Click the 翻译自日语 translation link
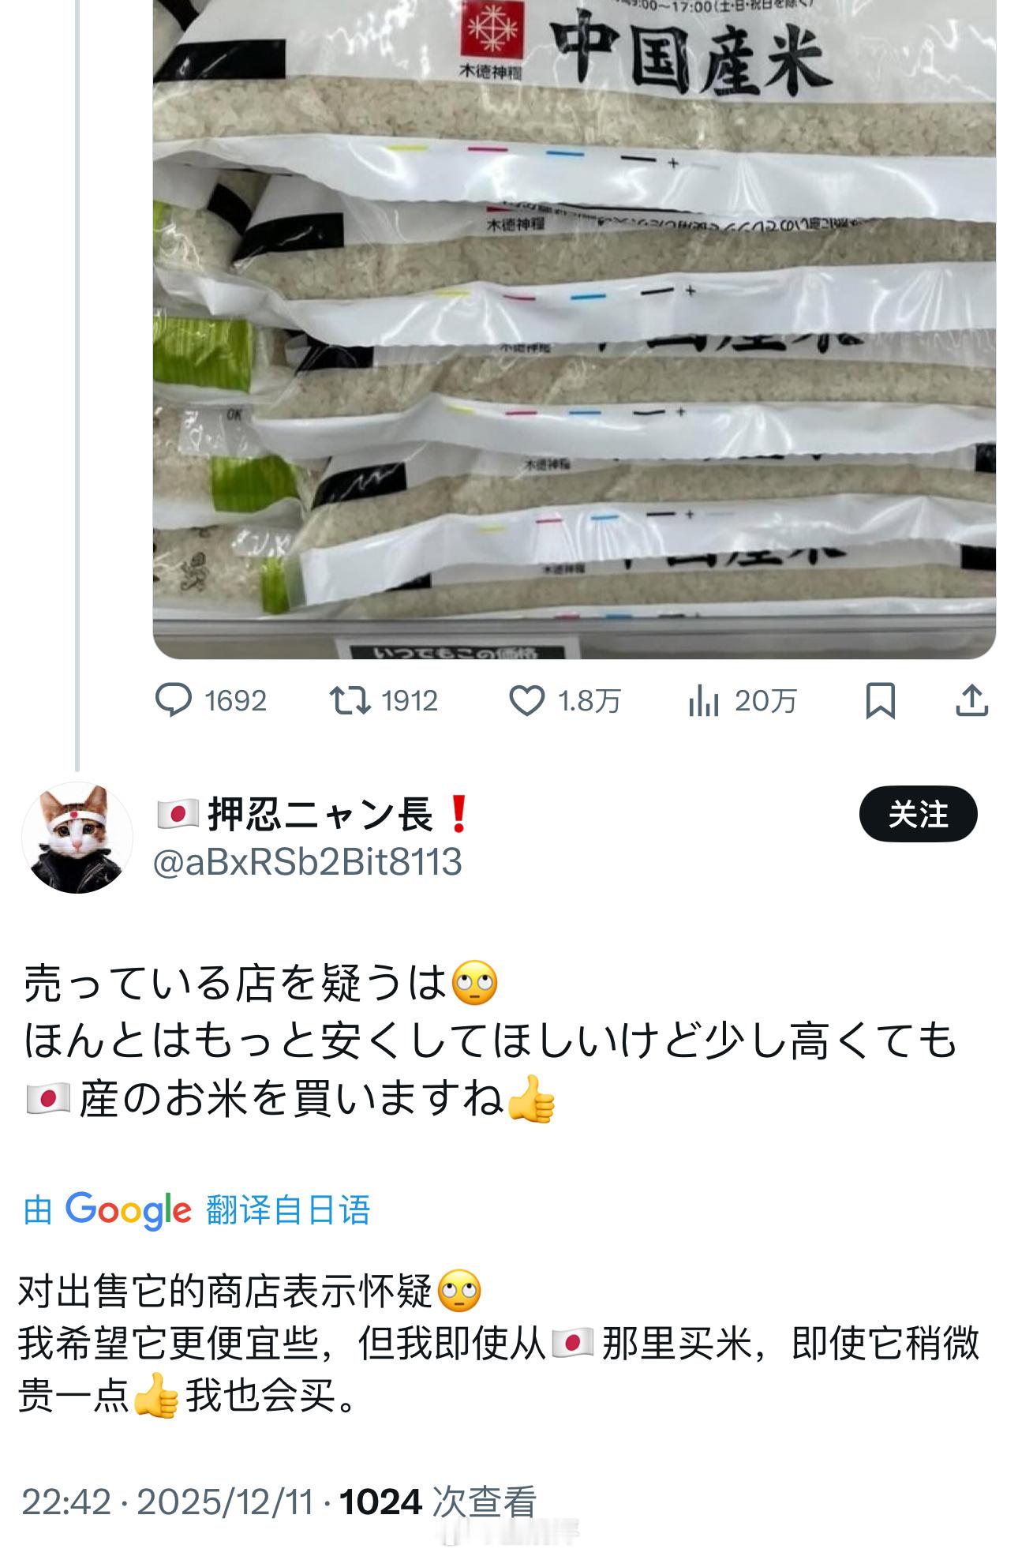This screenshot has height=1556, width=1018. (x=288, y=1209)
